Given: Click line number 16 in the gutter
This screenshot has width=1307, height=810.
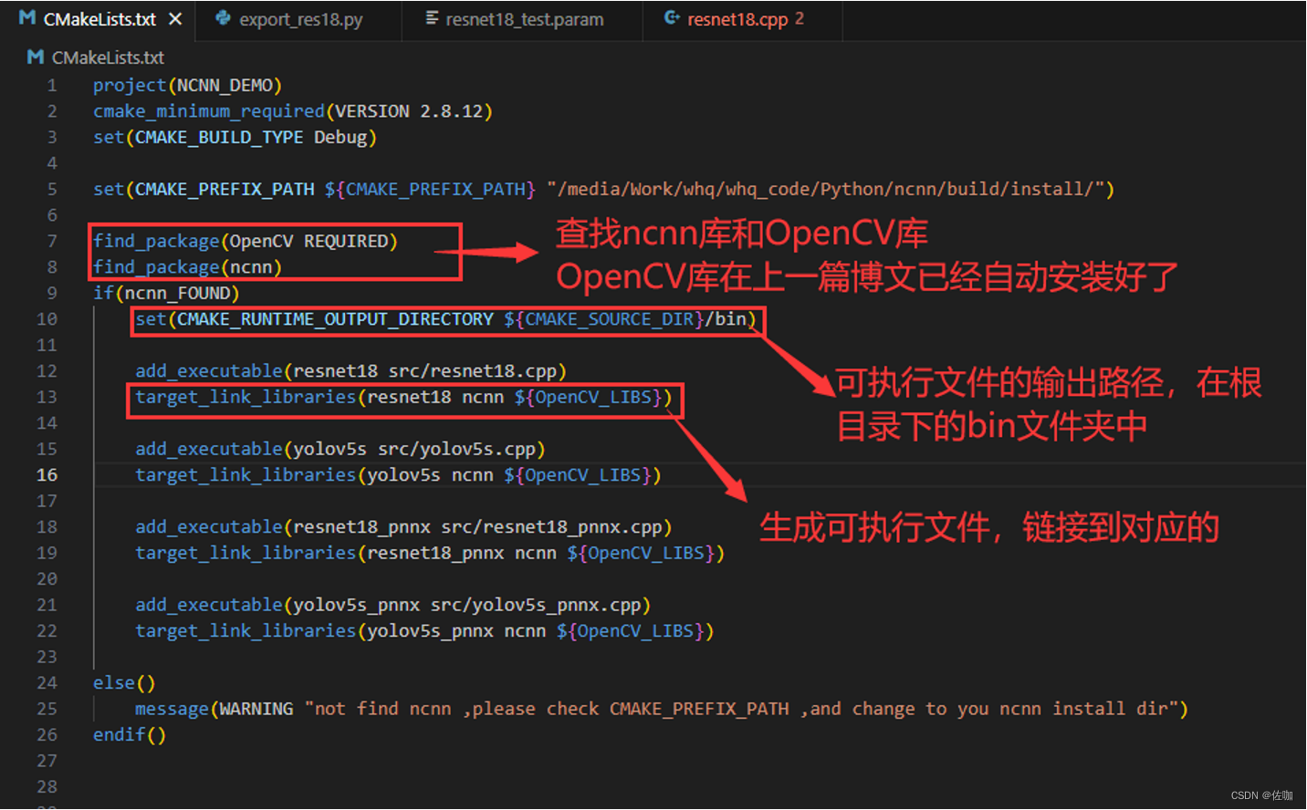Looking at the screenshot, I should pos(47,474).
